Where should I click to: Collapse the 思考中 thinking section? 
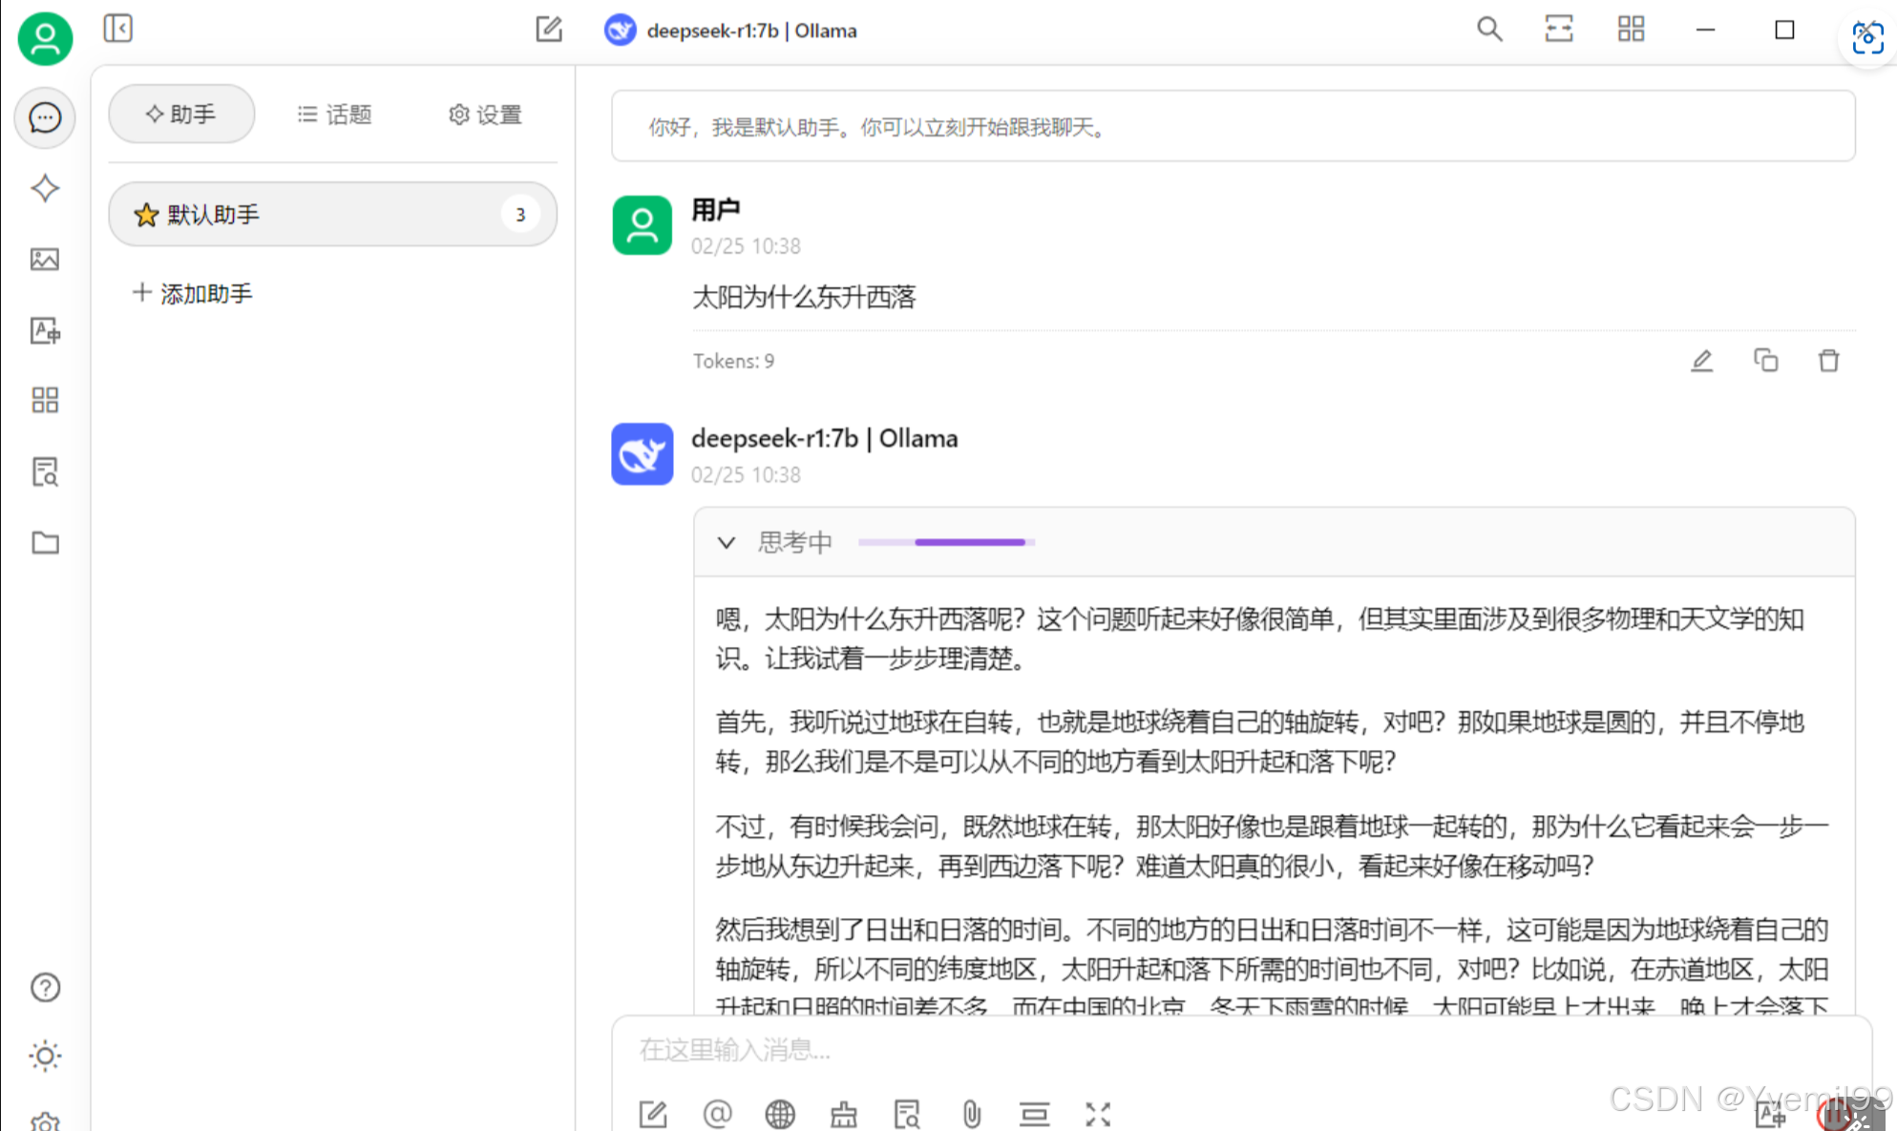727,543
